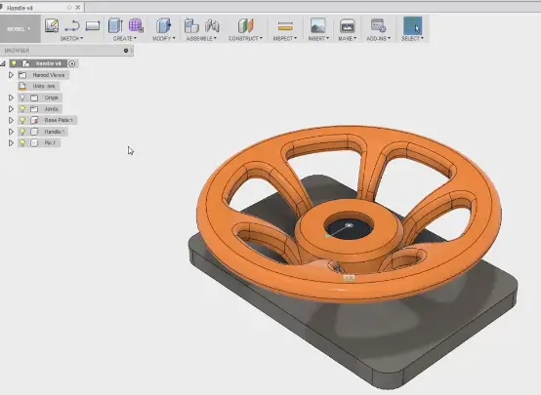Select the Joint tool icon
This screenshot has height=395, width=541.
point(212,26)
